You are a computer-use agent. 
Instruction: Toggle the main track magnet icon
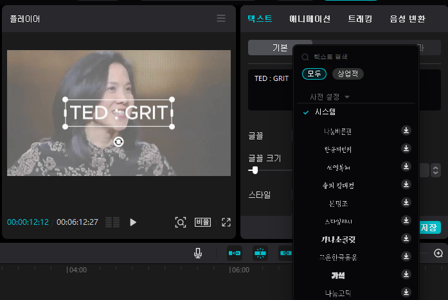click(x=235, y=253)
